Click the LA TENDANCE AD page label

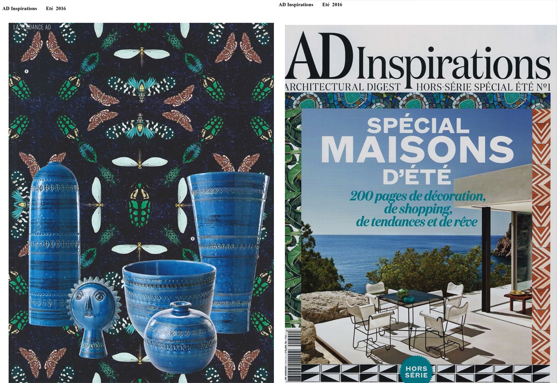click(x=32, y=27)
